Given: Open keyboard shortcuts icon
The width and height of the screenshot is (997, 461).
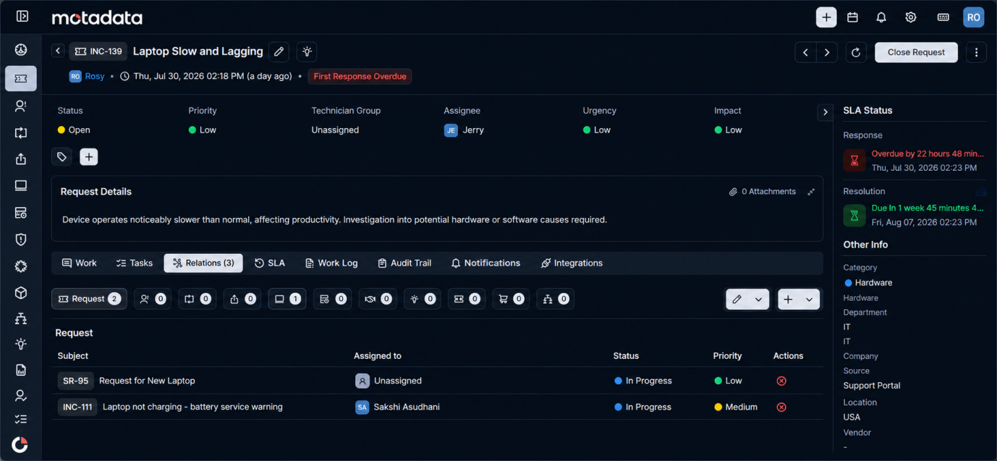Looking at the screenshot, I should [943, 17].
